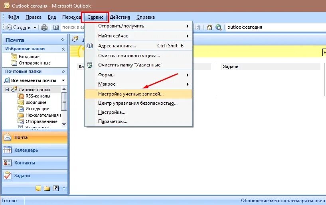The height and width of the screenshot is (205, 326).
Task: Click the favorite Отправленные folder icon
Action: point(14,63)
